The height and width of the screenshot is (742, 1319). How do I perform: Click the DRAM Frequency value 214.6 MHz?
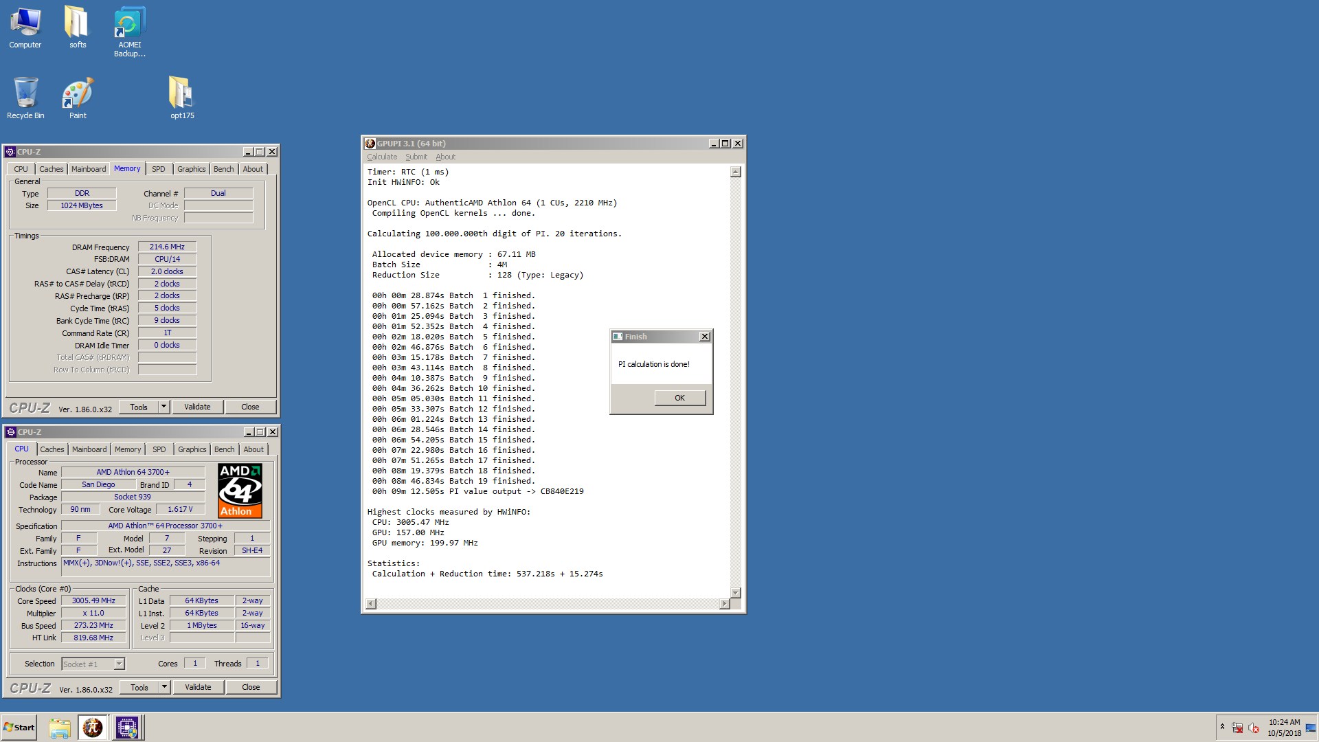tap(167, 247)
